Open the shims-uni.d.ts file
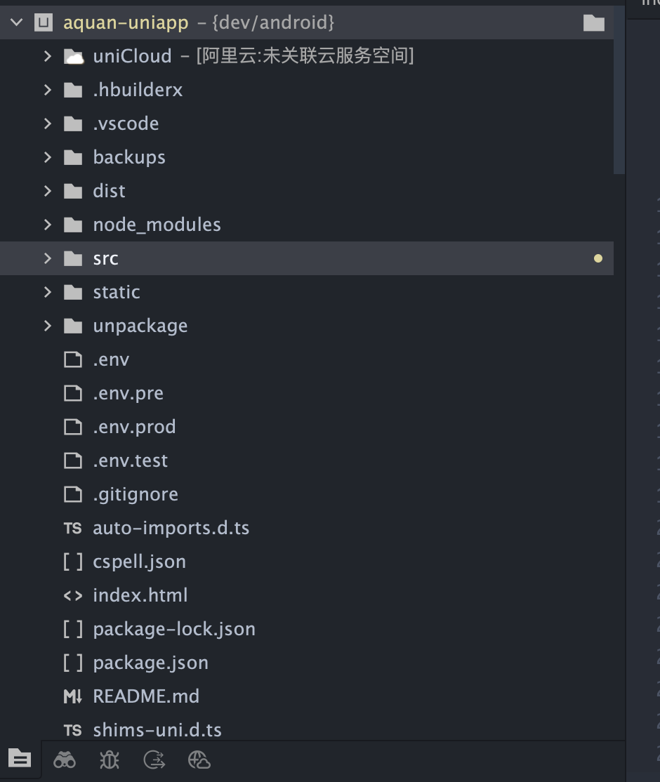Screen dimensions: 660x782 point(157,730)
